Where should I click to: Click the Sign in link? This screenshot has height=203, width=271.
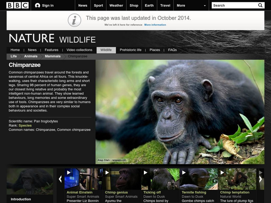(x=48, y=5)
